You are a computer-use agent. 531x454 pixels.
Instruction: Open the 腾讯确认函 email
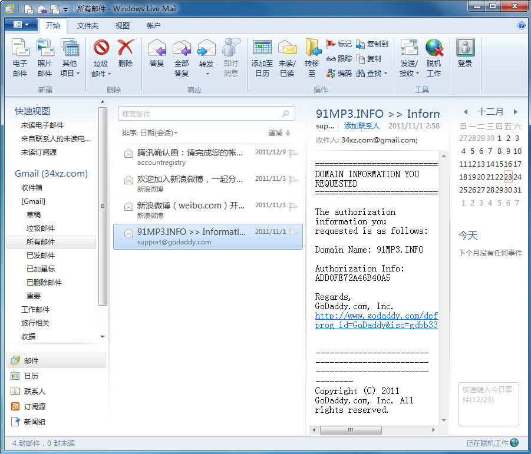coord(208,157)
